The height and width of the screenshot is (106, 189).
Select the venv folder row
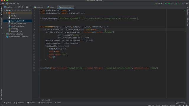coord(17,13)
